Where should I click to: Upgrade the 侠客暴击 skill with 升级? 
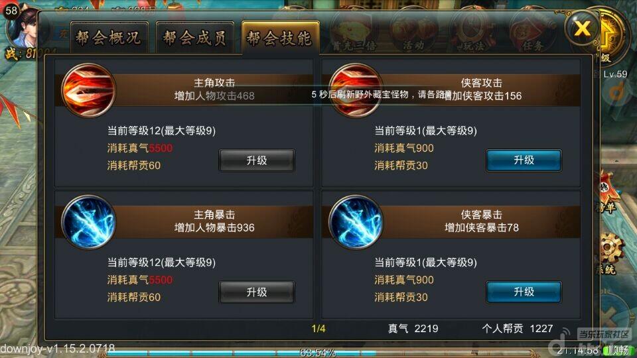524,292
